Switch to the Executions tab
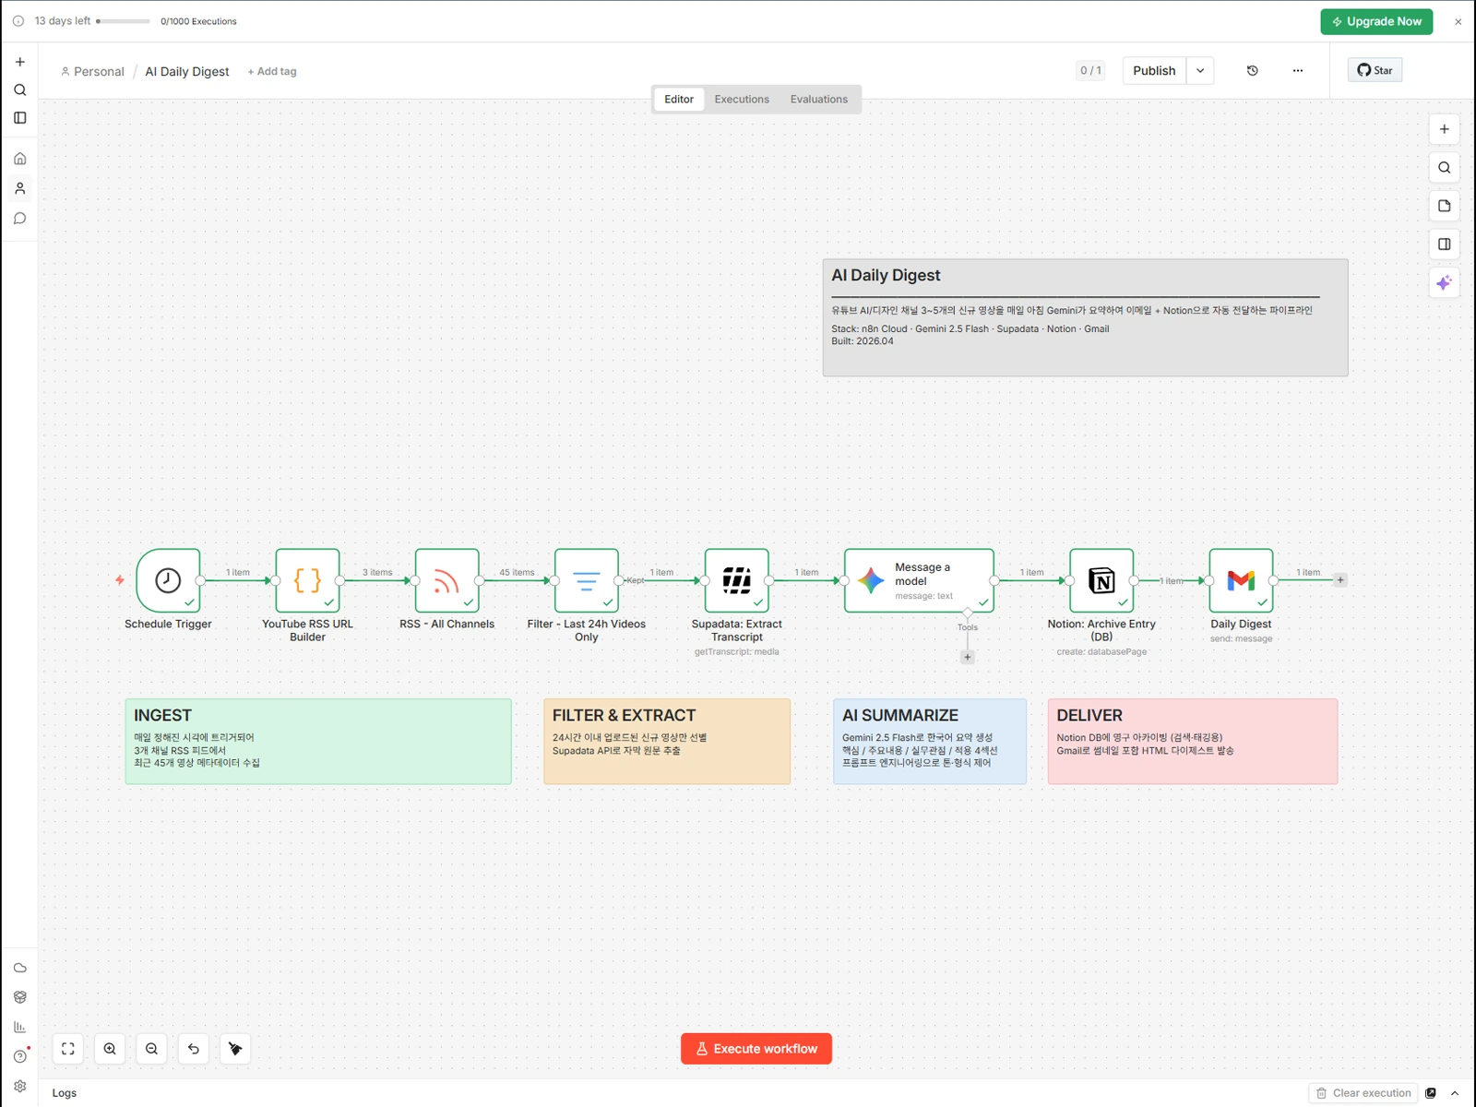1476x1107 pixels. point(742,100)
